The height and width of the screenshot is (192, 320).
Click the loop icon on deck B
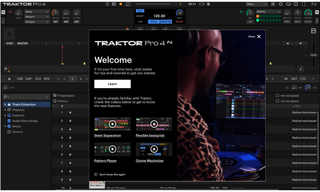click(x=302, y=79)
